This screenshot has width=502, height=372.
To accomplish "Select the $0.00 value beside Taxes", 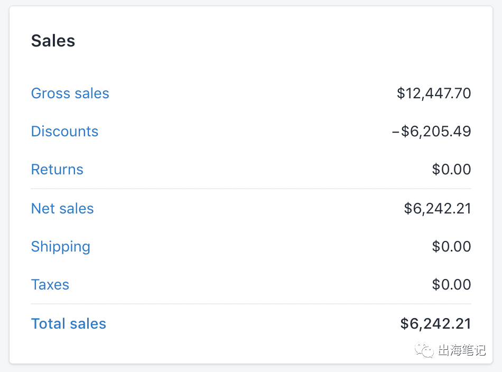I will [x=451, y=285].
